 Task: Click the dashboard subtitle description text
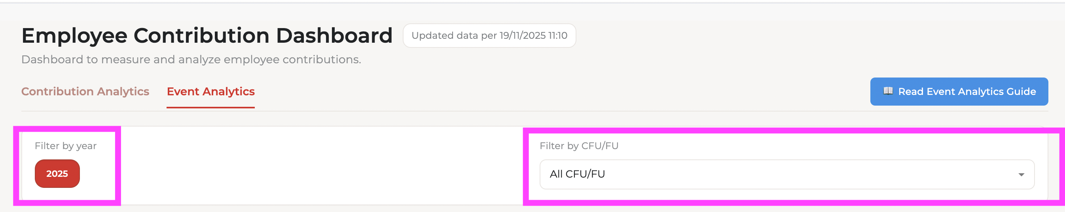coord(191,59)
